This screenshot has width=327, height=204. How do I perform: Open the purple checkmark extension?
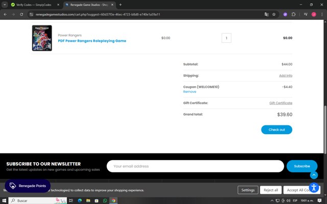click(285, 14)
